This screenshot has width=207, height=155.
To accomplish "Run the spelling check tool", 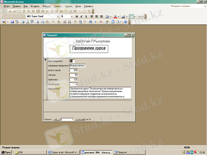I will (x=32, y=22).
